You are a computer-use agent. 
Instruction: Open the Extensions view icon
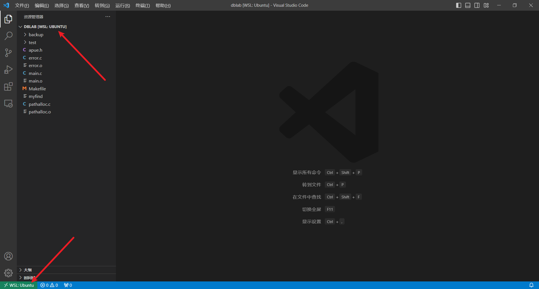click(8, 86)
